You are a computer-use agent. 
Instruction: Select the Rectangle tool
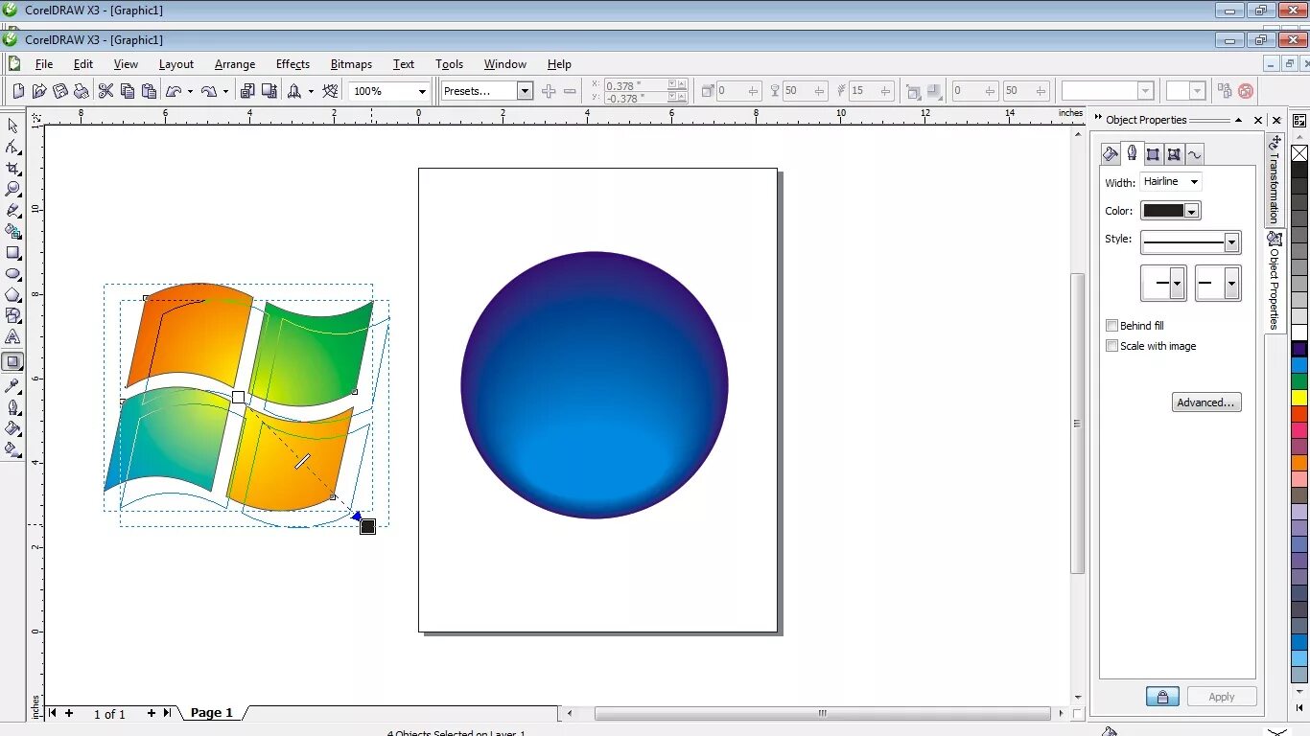point(12,252)
